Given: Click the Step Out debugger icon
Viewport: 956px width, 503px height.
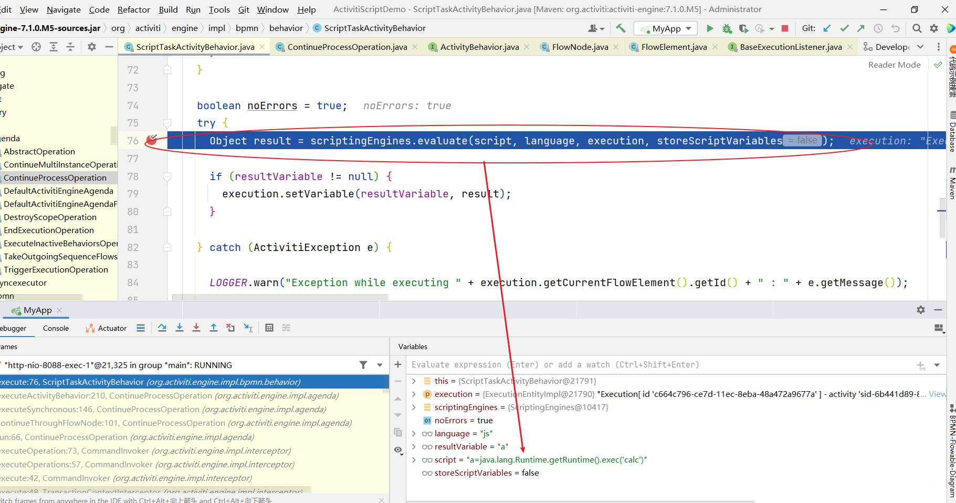Looking at the screenshot, I should pyautogui.click(x=214, y=328).
